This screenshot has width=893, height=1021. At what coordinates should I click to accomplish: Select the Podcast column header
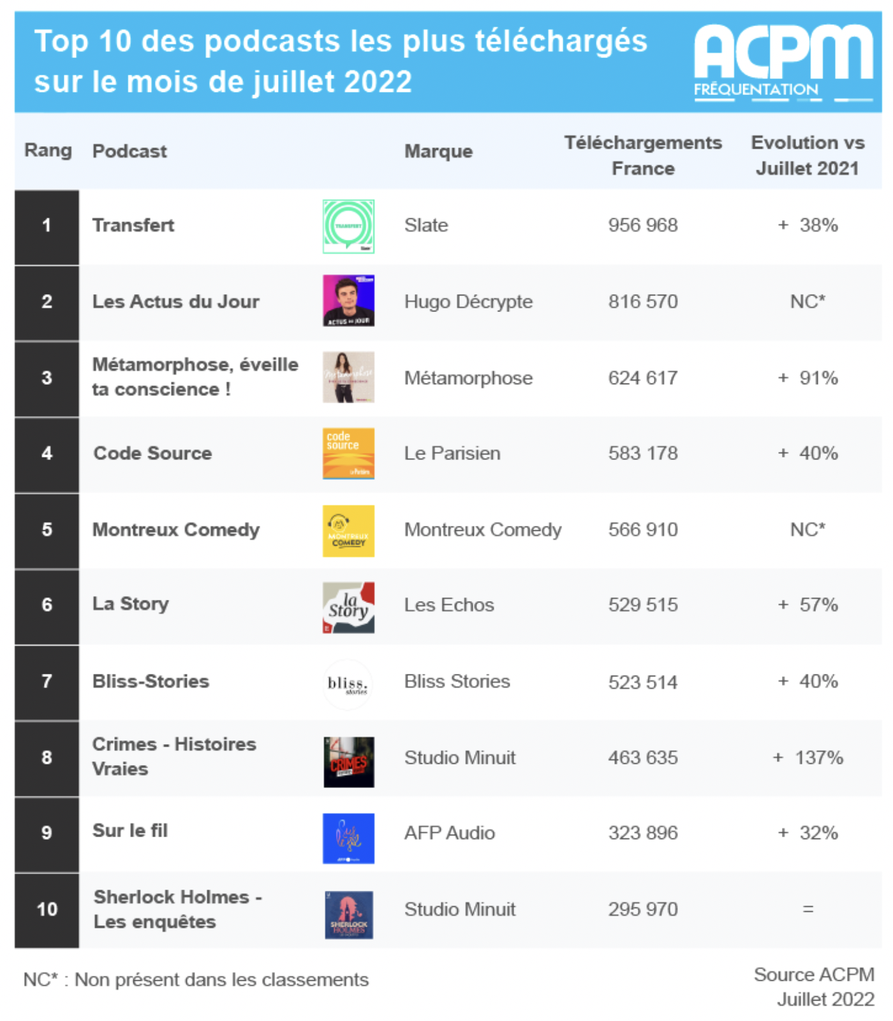[129, 151]
